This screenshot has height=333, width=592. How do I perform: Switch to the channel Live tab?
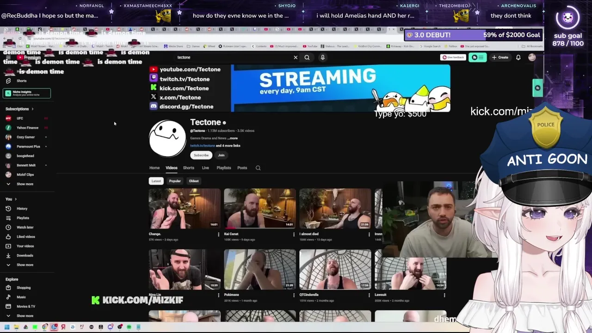tap(205, 168)
